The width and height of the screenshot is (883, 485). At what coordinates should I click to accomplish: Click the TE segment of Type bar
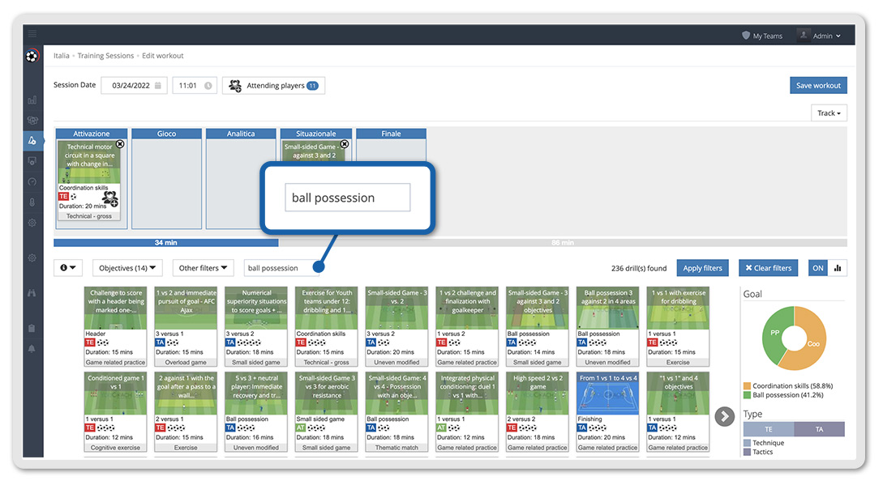(x=768, y=429)
